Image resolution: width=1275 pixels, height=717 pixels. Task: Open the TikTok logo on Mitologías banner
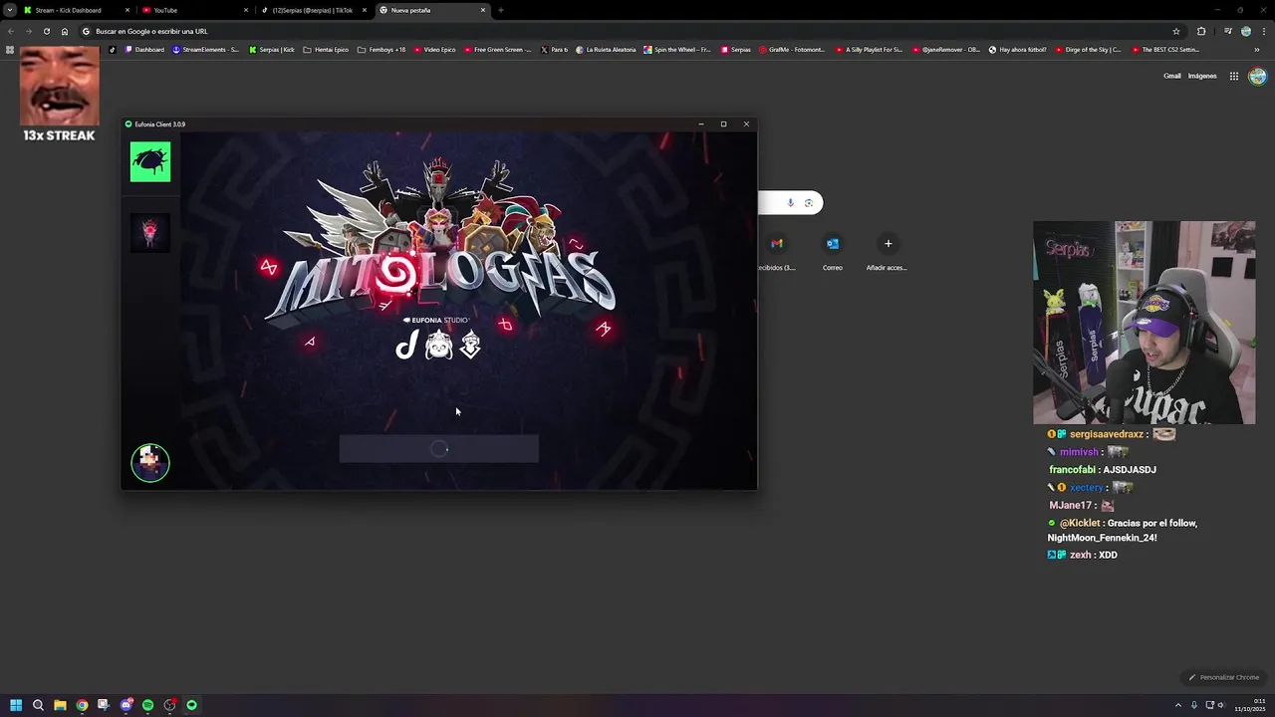pyautogui.click(x=406, y=345)
